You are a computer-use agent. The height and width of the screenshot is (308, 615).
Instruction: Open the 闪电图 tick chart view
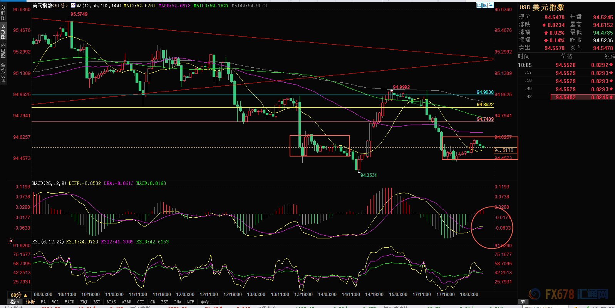[x=3, y=50]
